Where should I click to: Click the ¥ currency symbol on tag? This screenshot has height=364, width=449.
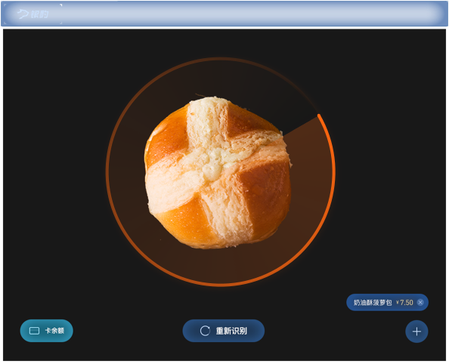[398, 303]
